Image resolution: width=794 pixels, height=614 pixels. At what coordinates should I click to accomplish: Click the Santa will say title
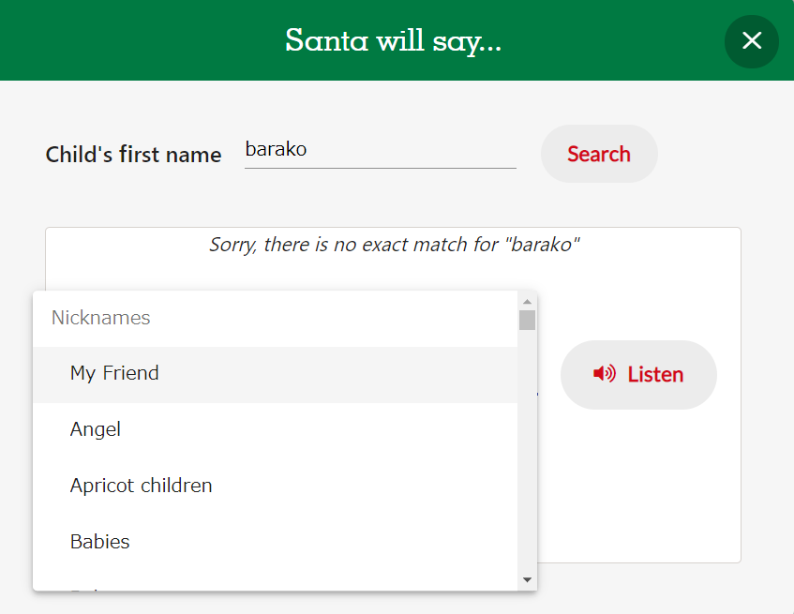(394, 40)
